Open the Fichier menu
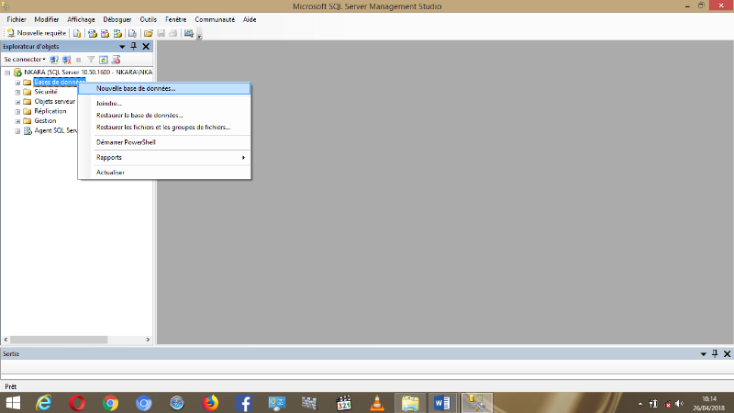Viewport: 734px width, 413px height. coord(17,19)
